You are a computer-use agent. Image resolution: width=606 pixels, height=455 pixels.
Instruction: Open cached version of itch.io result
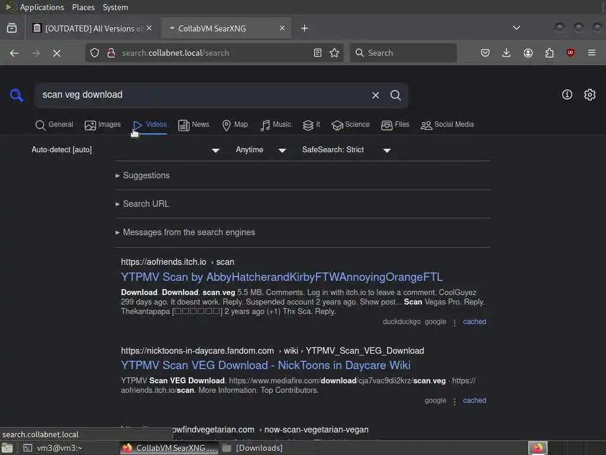(x=475, y=322)
